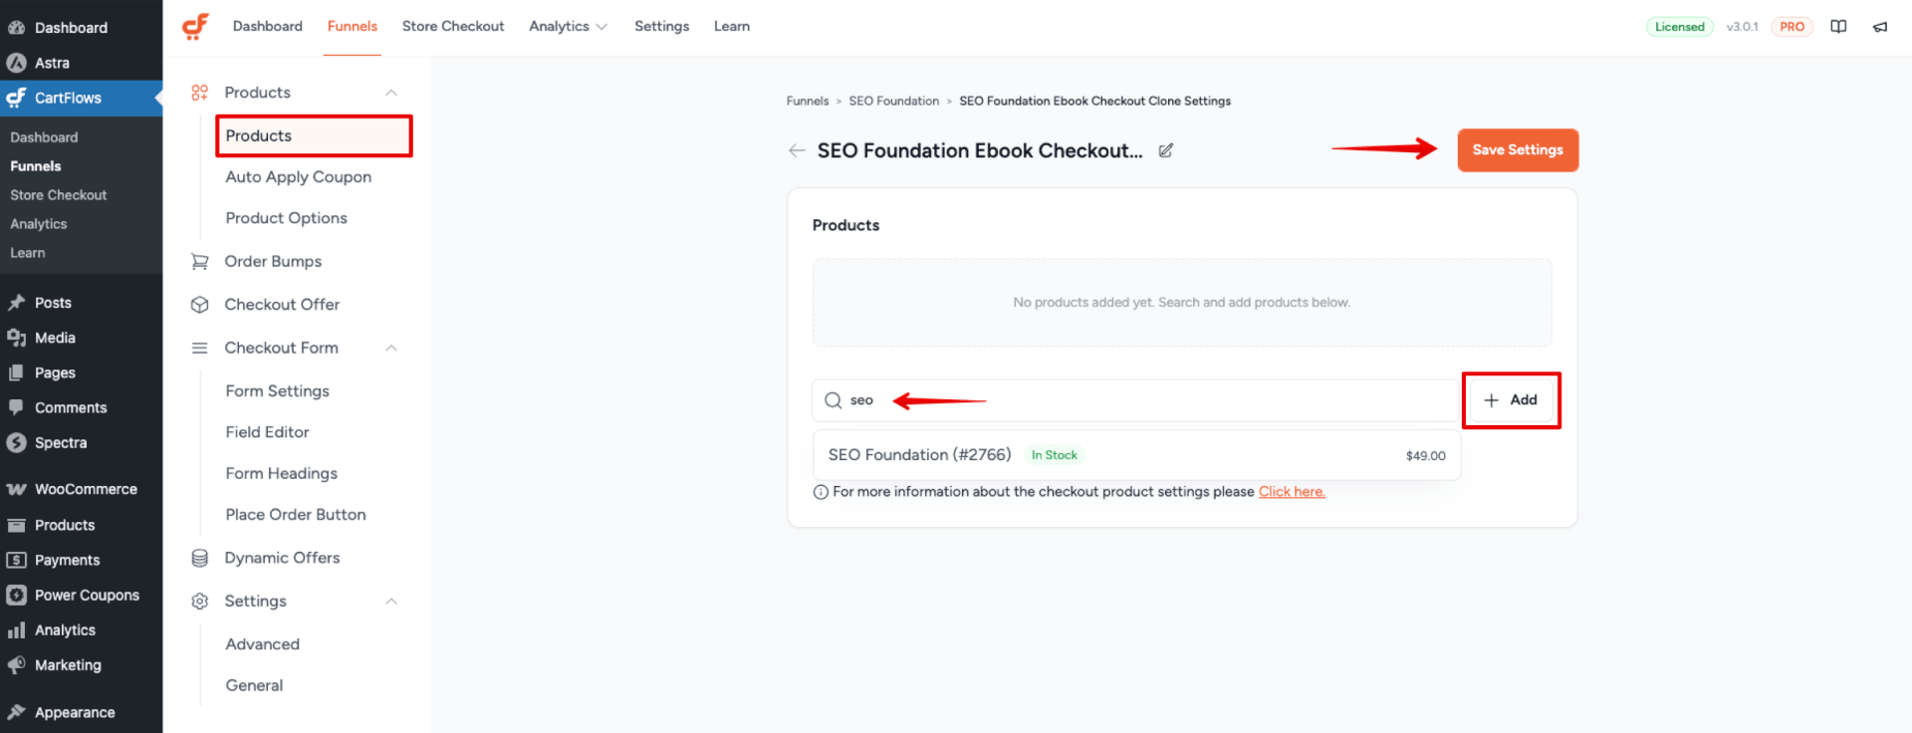Click the v3.0.1 version number
The image size is (1912, 733).
click(1743, 27)
